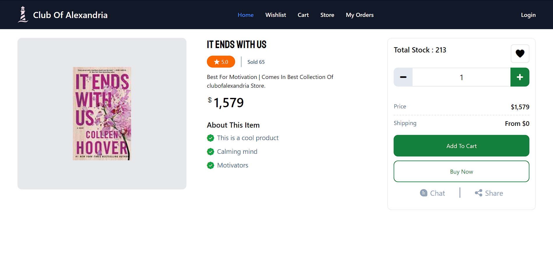
Task: Click the Price row value $1,579
Action: (520, 107)
